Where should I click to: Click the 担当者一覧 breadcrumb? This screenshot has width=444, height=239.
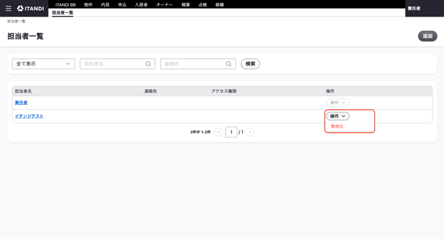(17, 21)
